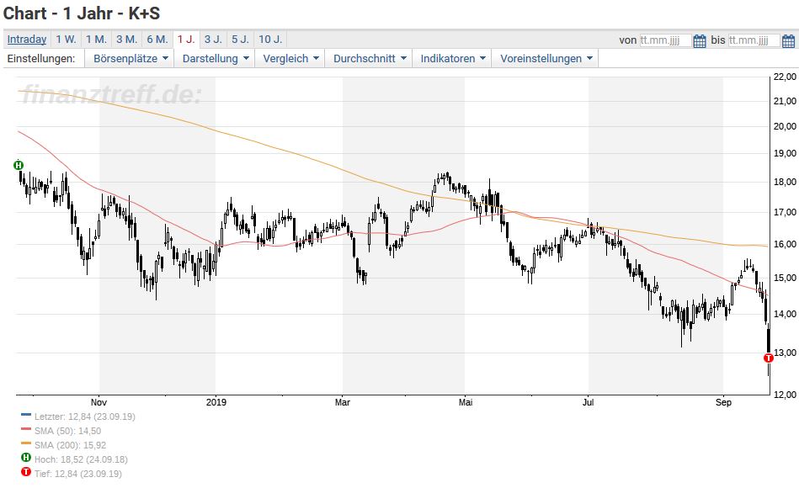
Task: Open the Indikatoren dropdown
Action: (452, 59)
